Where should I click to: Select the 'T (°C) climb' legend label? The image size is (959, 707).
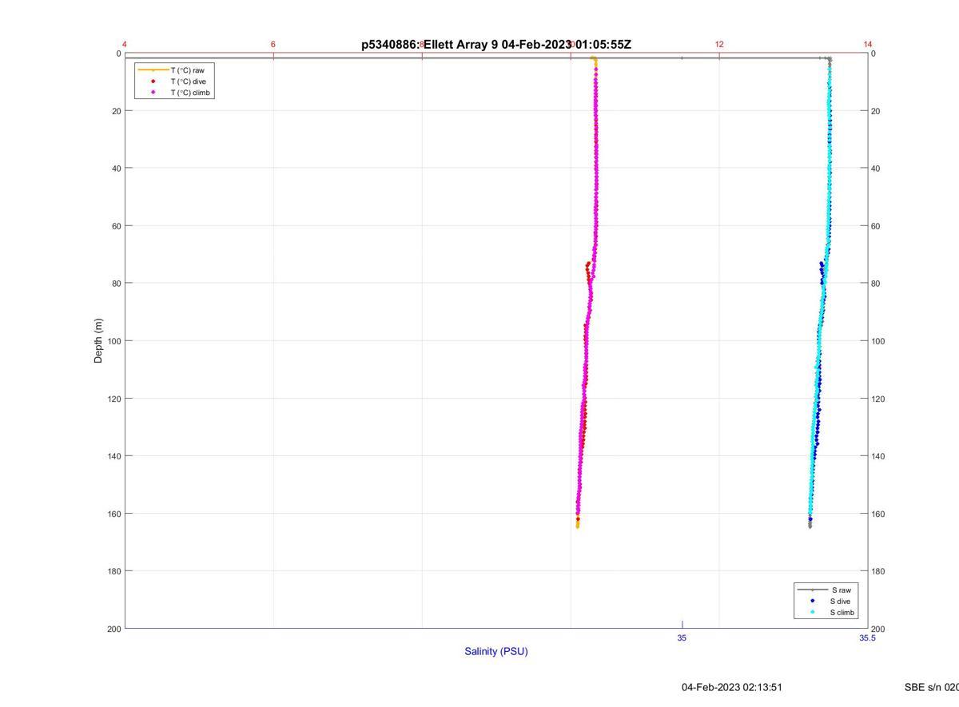[190, 93]
